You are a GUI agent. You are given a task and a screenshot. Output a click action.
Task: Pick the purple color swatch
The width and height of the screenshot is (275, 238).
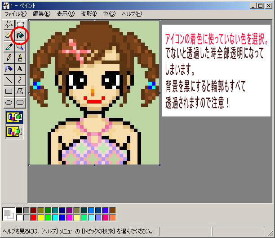point(70,210)
